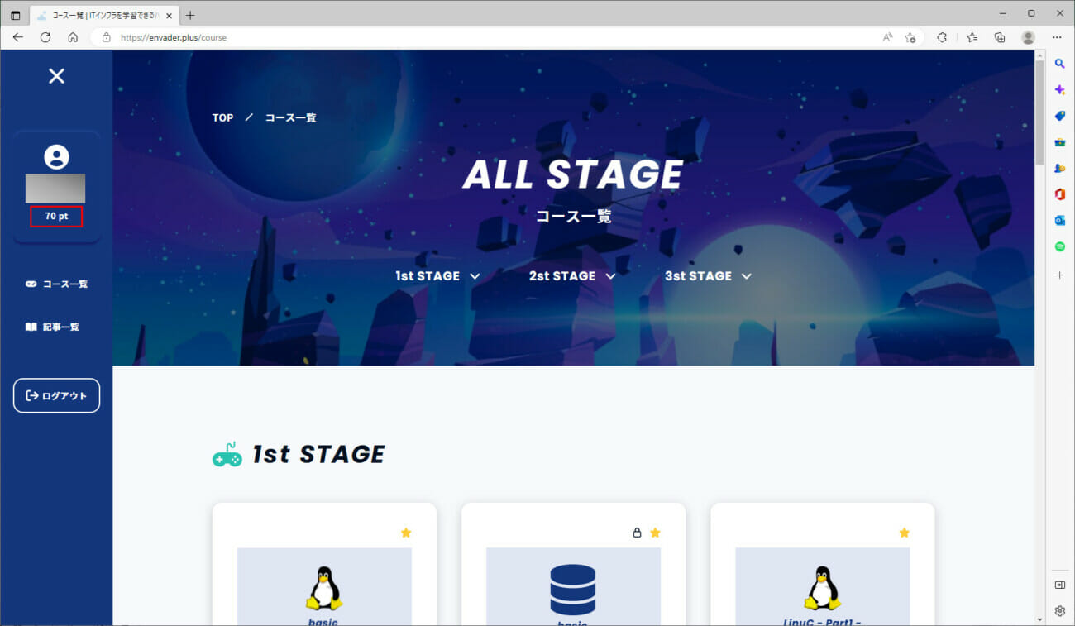This screenshot has height=626, width=1075.
Task: Click the TOP breadcrumb link
Action: [222, 117]
